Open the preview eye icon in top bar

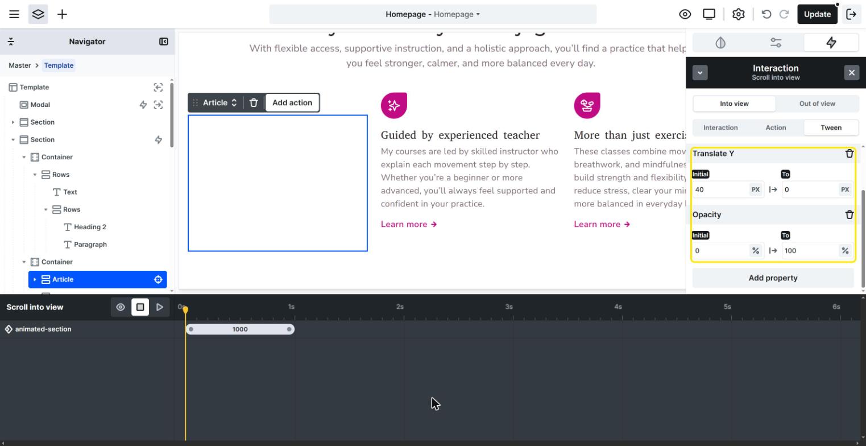[685, 14]
